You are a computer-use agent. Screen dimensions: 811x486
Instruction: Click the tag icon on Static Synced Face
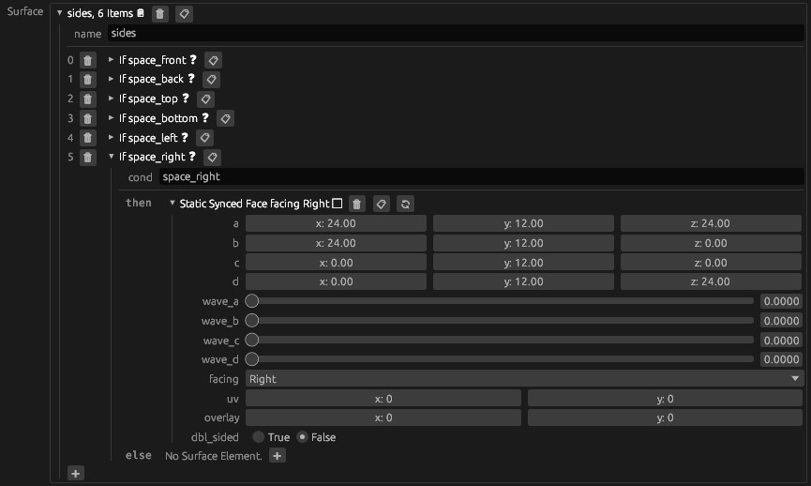coord(382,204)
